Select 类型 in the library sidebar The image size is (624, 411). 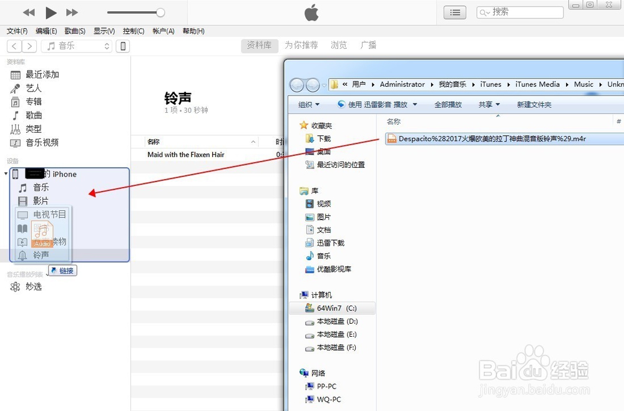[x=34, y=129]
